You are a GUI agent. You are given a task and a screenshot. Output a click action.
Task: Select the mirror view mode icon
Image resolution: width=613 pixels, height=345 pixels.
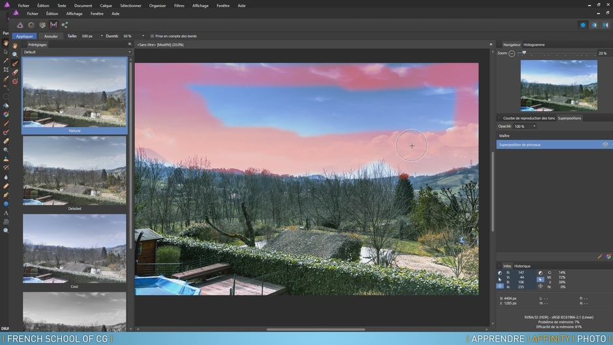tap(606, 25)
